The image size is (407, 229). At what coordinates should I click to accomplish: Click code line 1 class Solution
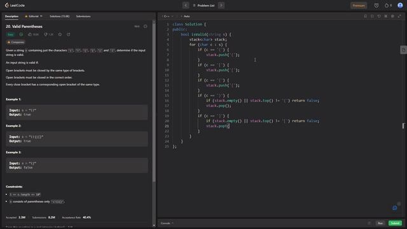point(190,24)
